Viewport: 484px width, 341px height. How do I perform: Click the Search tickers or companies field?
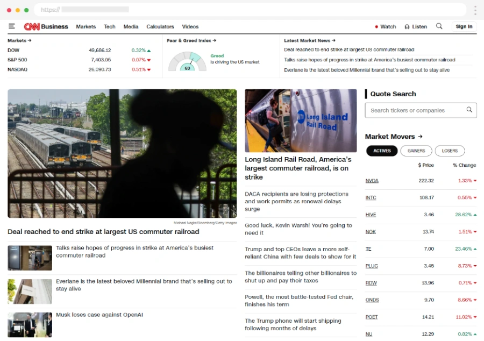point(421,110)
